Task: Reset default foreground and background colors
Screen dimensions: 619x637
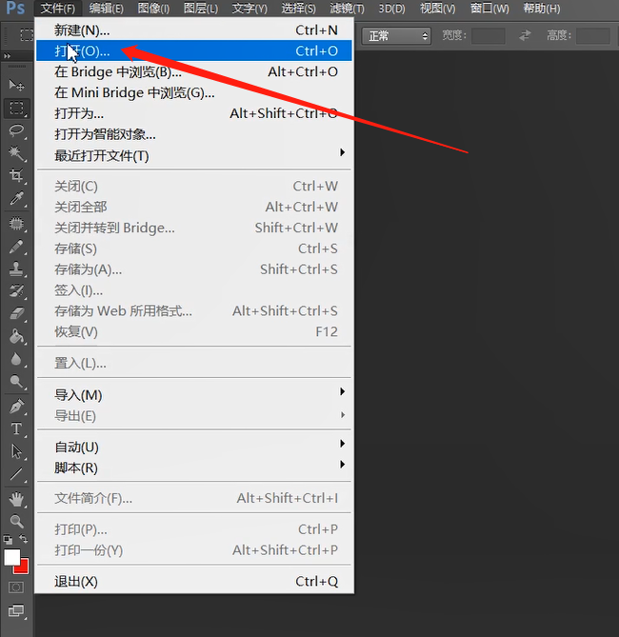Action: pyautogui.click(x=8, y=540)
